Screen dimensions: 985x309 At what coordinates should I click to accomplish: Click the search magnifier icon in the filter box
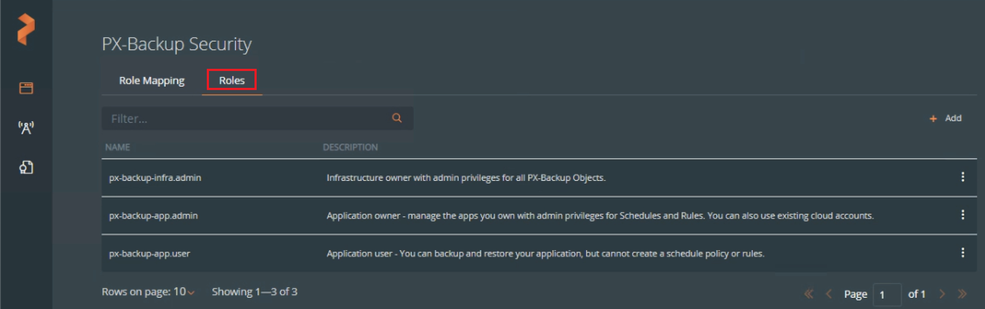coord(397,118)
